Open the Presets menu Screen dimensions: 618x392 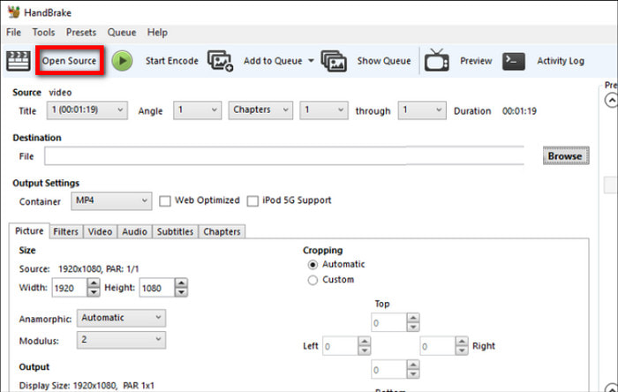pyautogui.click(x=81, y=33)
